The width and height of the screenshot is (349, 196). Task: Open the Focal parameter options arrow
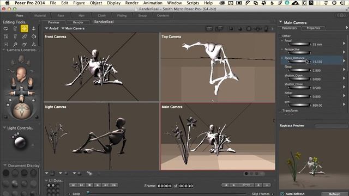pos(344,44)
